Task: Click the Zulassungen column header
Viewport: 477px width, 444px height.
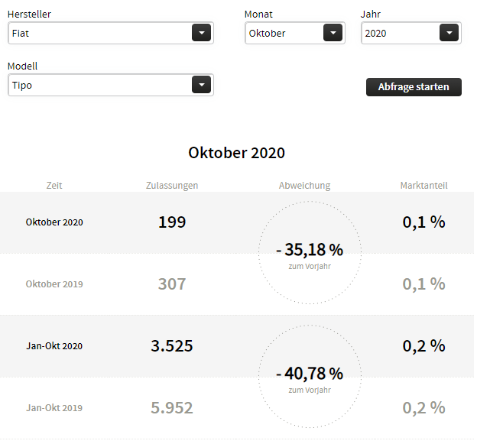Action: pyautogui.click(x=172, y=185)
